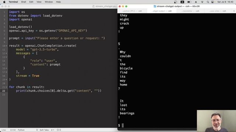The image size is (236, 132).
Task: Click the eject icon in menu bar
Action: tap(196, 2)
